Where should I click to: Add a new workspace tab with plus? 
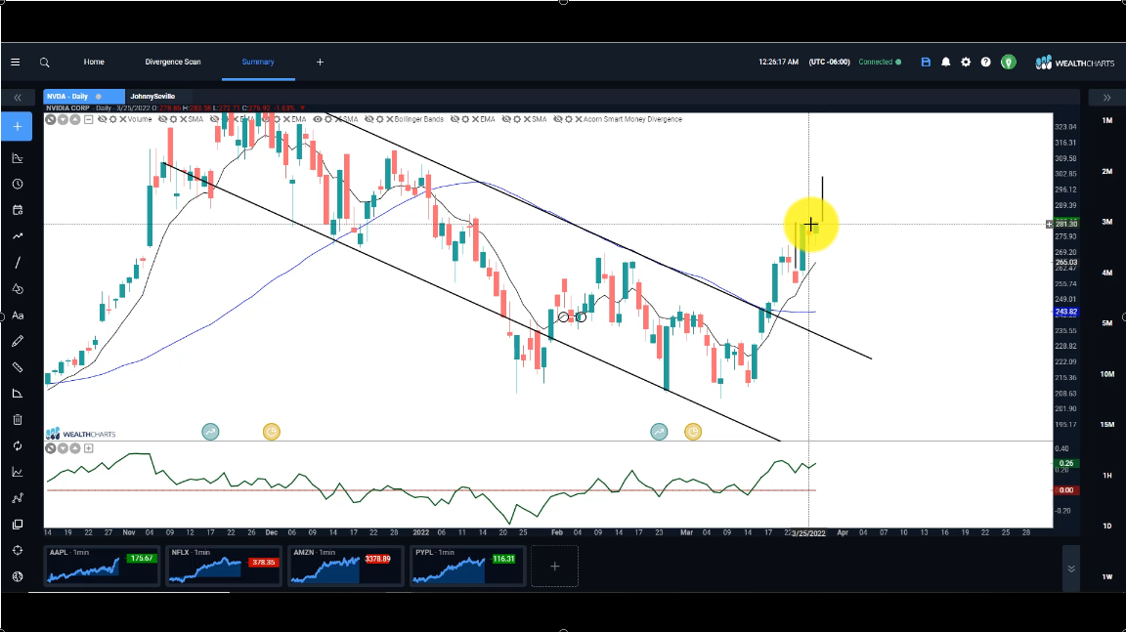[321, 63]
